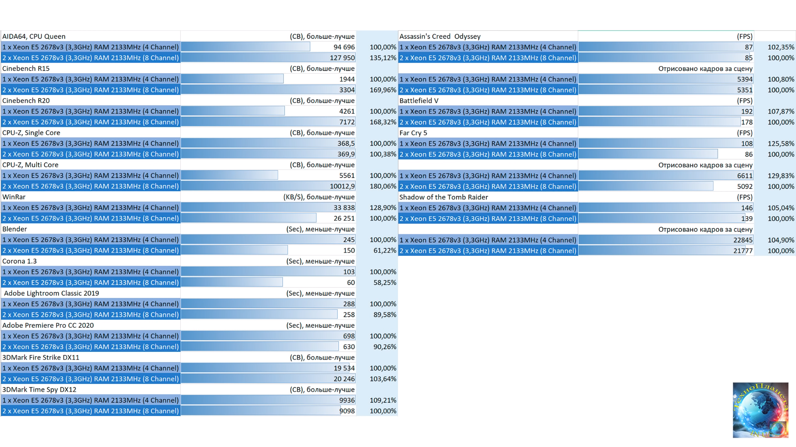Select the "3DMark Time Spy DX12" heading

(39, 389)
